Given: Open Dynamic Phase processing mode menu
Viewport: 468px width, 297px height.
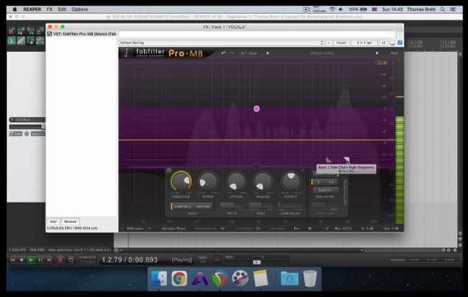Looking at the screenshot, I should pos(174,229).
